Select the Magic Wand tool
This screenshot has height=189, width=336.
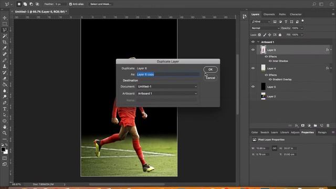[5, 36]
